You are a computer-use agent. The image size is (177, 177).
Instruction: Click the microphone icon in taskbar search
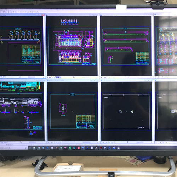[26, 148]
